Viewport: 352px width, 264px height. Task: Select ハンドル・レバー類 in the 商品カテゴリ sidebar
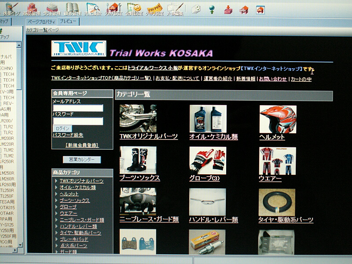point(78,226)
